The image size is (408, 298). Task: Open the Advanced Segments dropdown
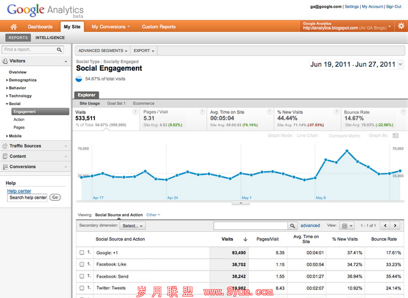pos(103,50)
